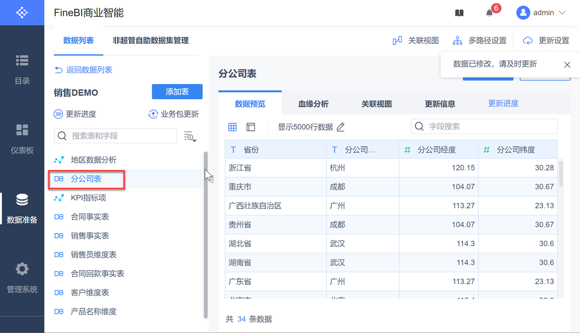
Task: Switch to table structure view icon
Action: (250, 127)
